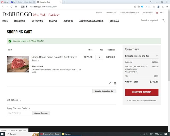Open browser extensions cube icon
The width and height of the screenshot is (170, 136).
pyautogui.click(x=154, y=7)
